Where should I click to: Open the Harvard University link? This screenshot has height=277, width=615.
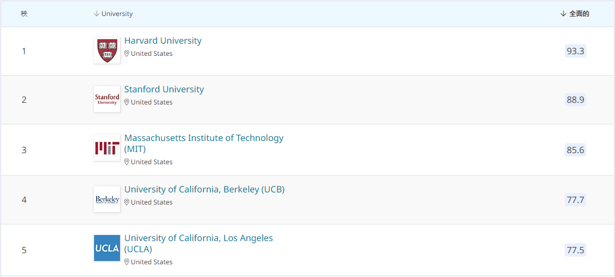pyautogui.click(x=163, y=40)
